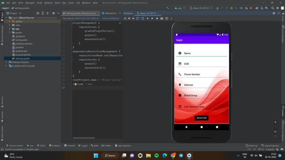Open the Navigate menu
285x160 pixels.
pos(30,3)
